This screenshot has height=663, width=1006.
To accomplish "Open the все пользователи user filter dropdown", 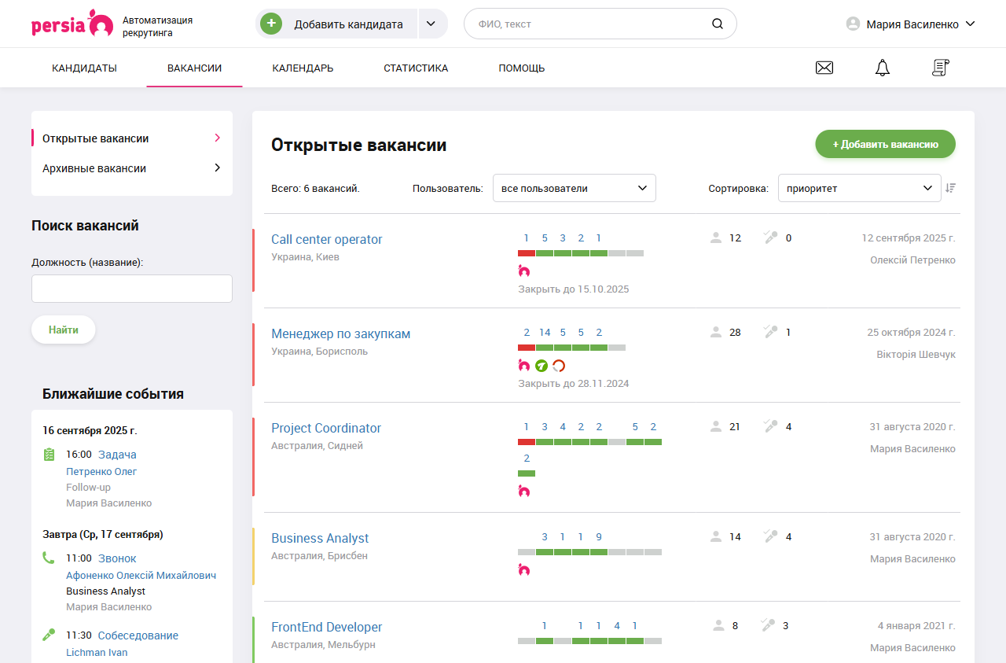I will [x=575, y=188].
